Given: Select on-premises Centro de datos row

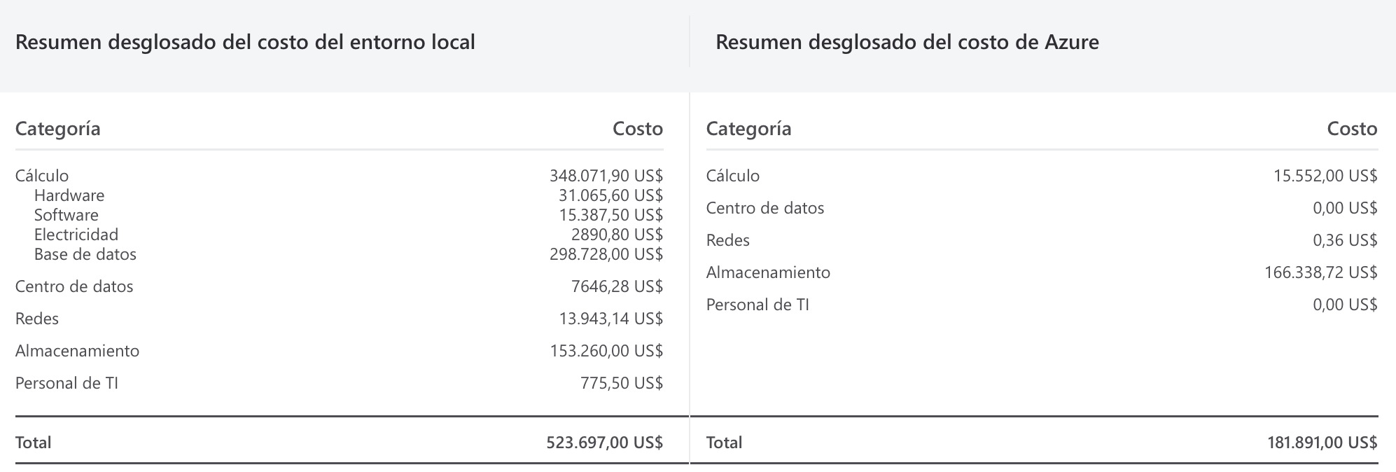Looking at the screenshot, I should click(339, 286).
